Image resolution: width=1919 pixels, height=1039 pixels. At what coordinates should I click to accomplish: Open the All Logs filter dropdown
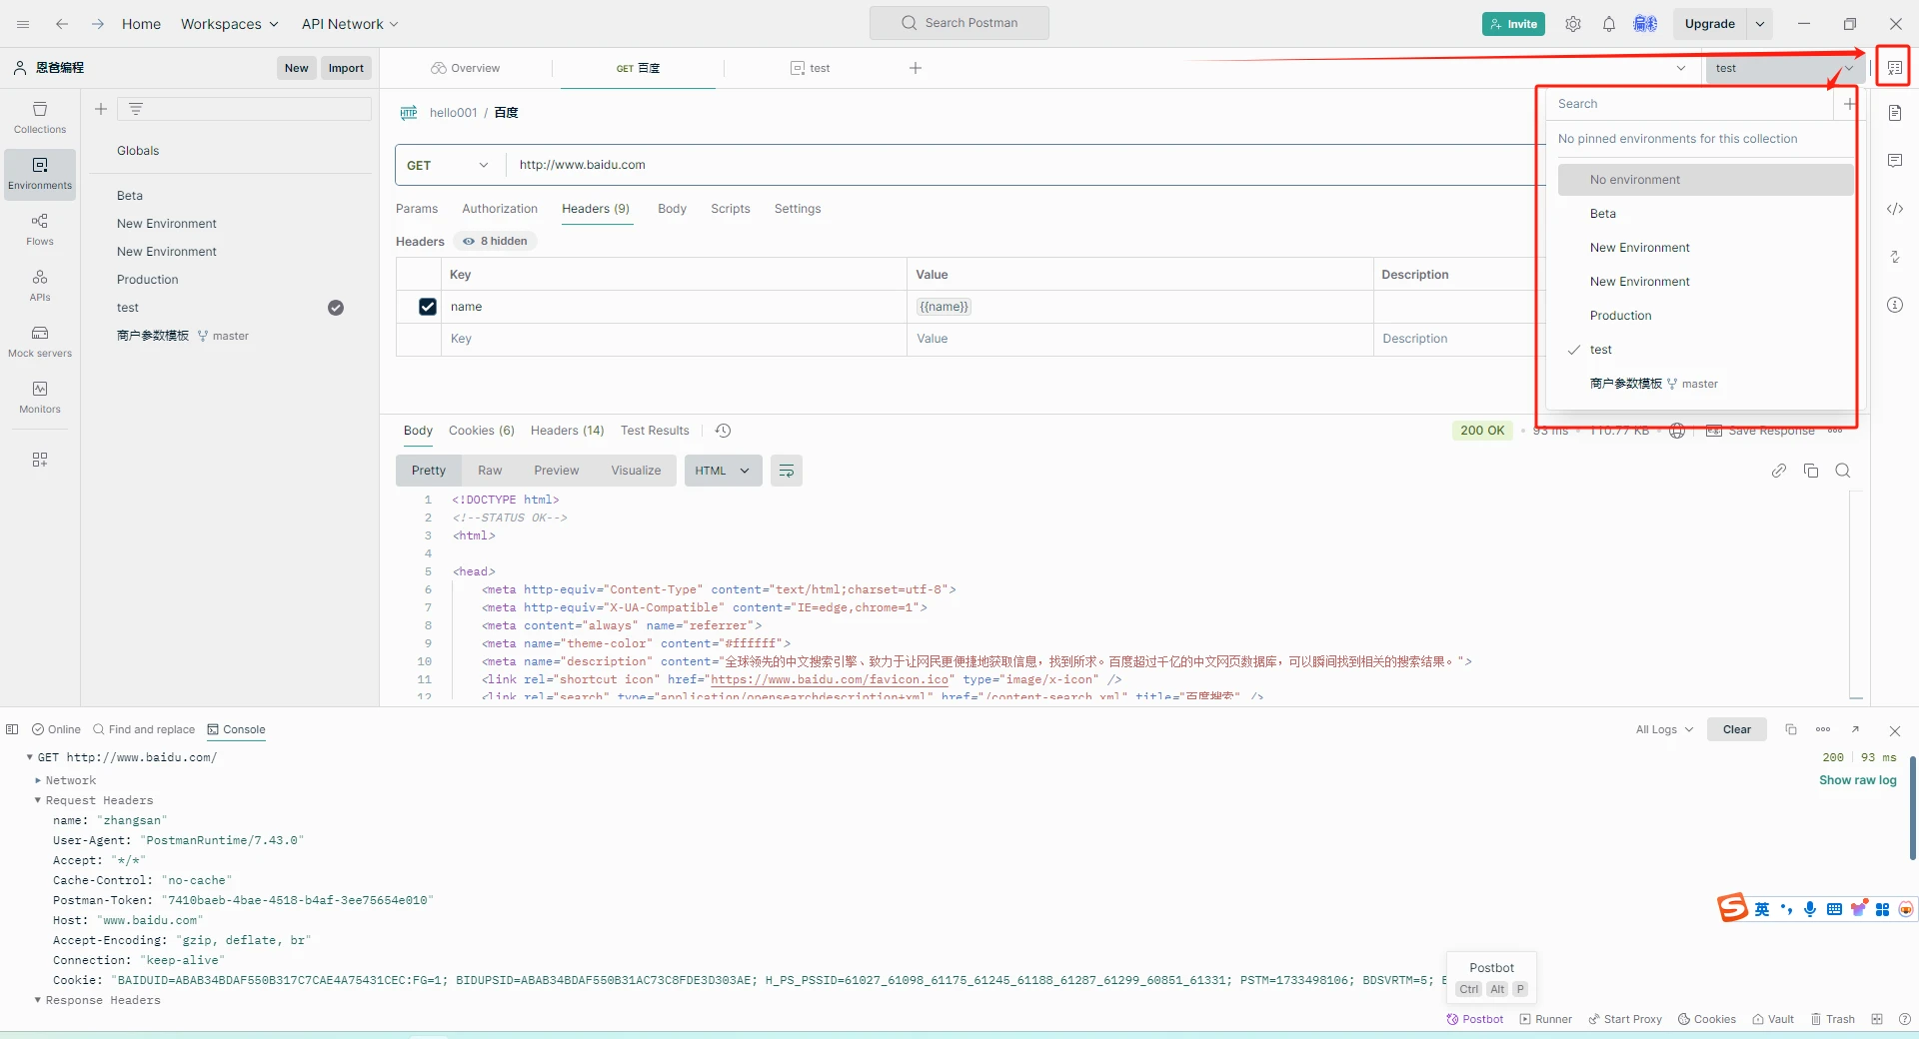pos(1665,729)
